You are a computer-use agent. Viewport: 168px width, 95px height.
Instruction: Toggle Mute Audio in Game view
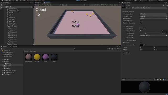click(x=105, y=5)
